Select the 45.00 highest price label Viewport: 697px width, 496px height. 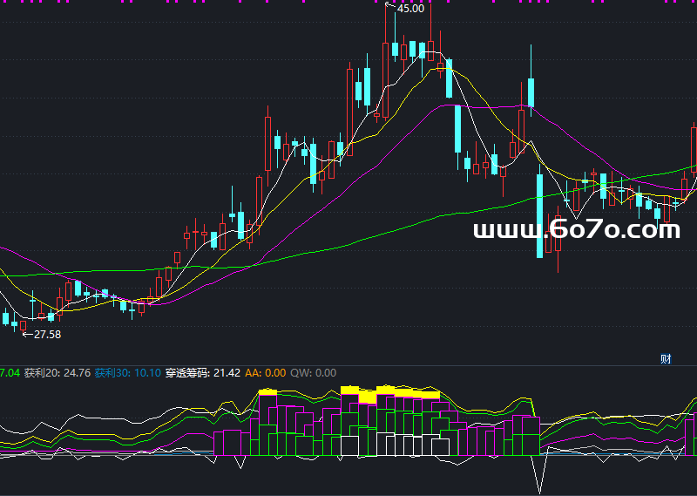410,9
